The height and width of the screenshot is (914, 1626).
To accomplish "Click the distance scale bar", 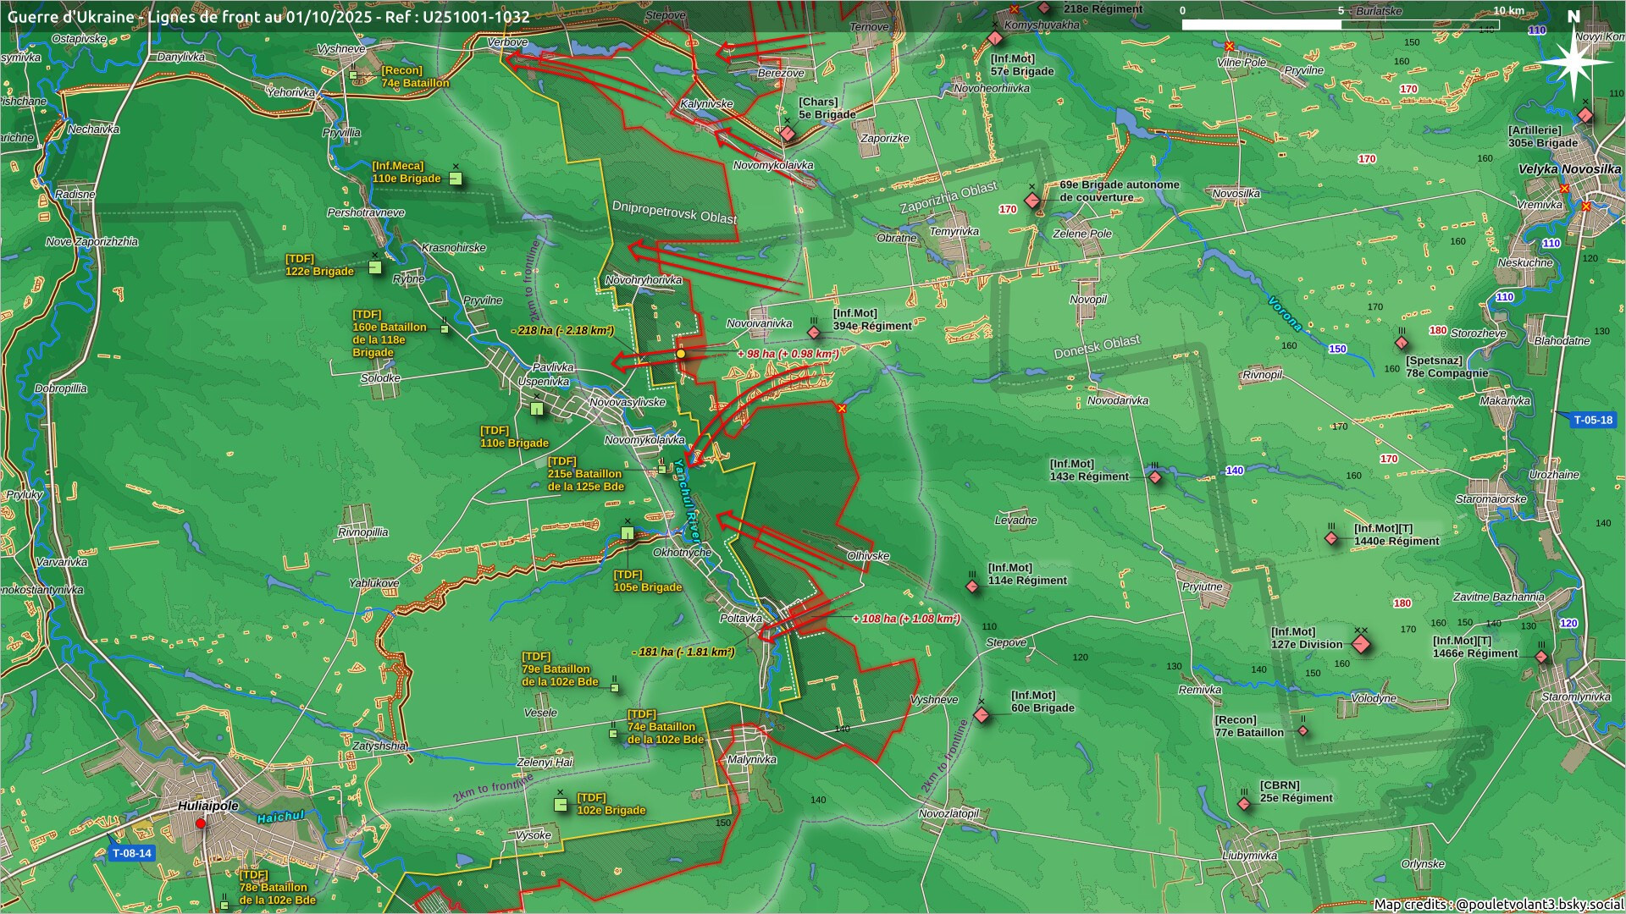I will (x=1341, y=25).
